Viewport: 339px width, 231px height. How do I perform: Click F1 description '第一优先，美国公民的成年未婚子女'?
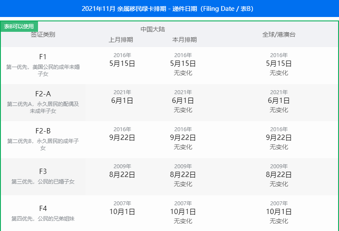43,70
